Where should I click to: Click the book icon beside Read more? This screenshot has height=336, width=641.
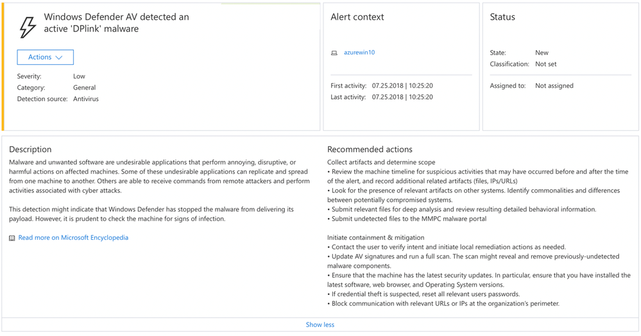point(12,238)
